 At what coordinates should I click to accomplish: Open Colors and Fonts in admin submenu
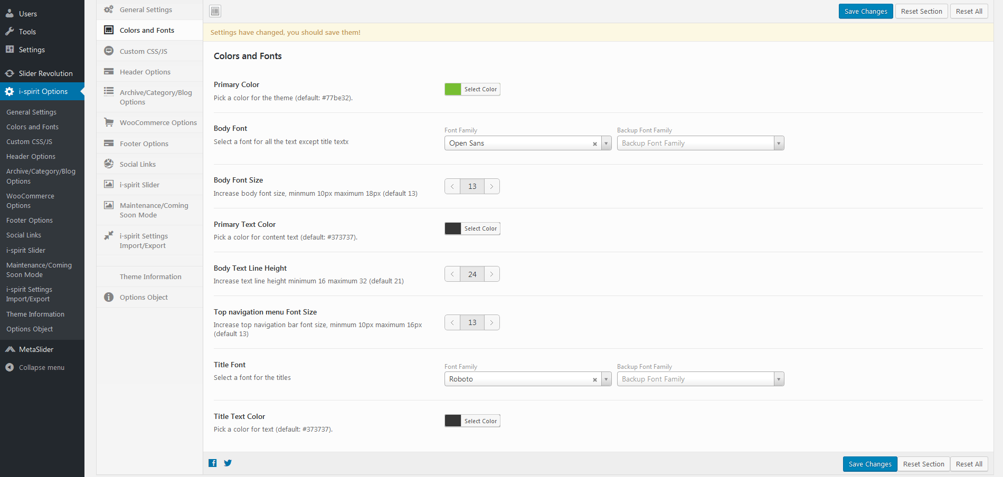tap(32, 127)
